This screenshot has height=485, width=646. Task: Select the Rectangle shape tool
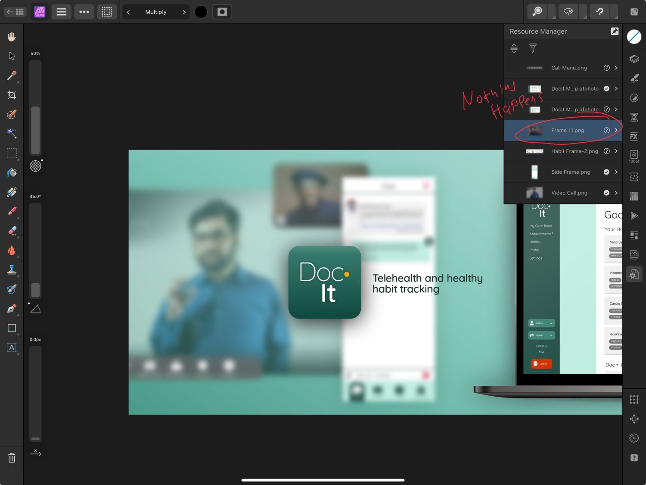(12, 328)
